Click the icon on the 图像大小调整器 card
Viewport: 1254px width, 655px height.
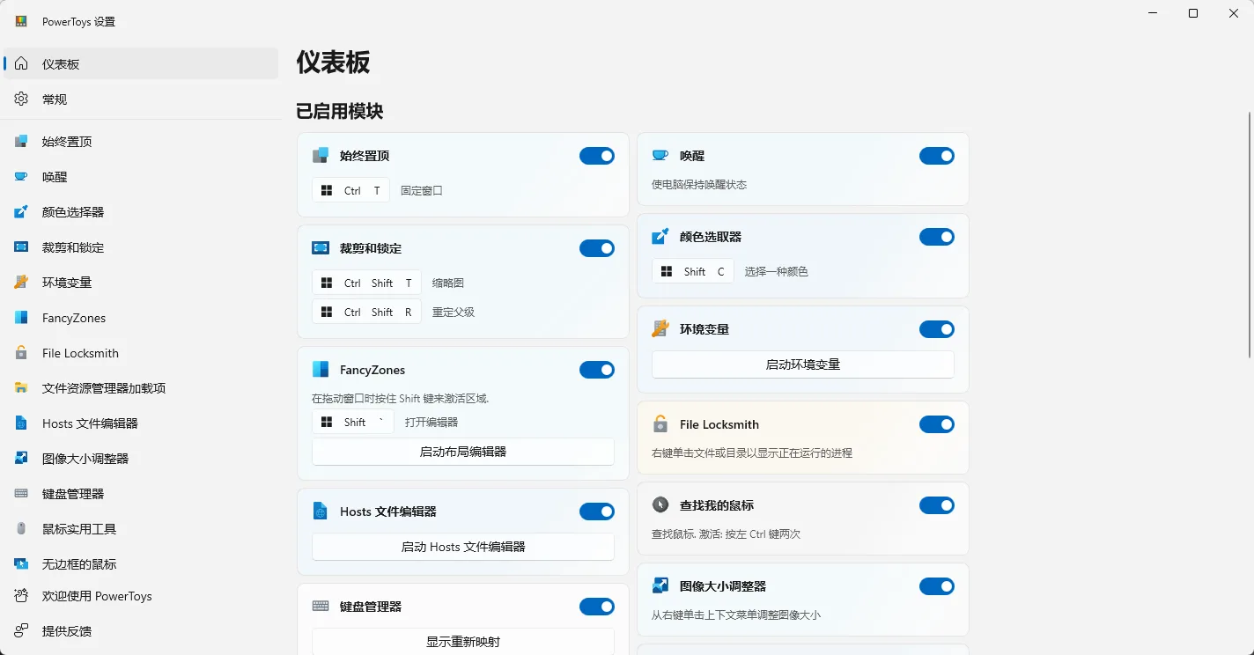[660, 586]
